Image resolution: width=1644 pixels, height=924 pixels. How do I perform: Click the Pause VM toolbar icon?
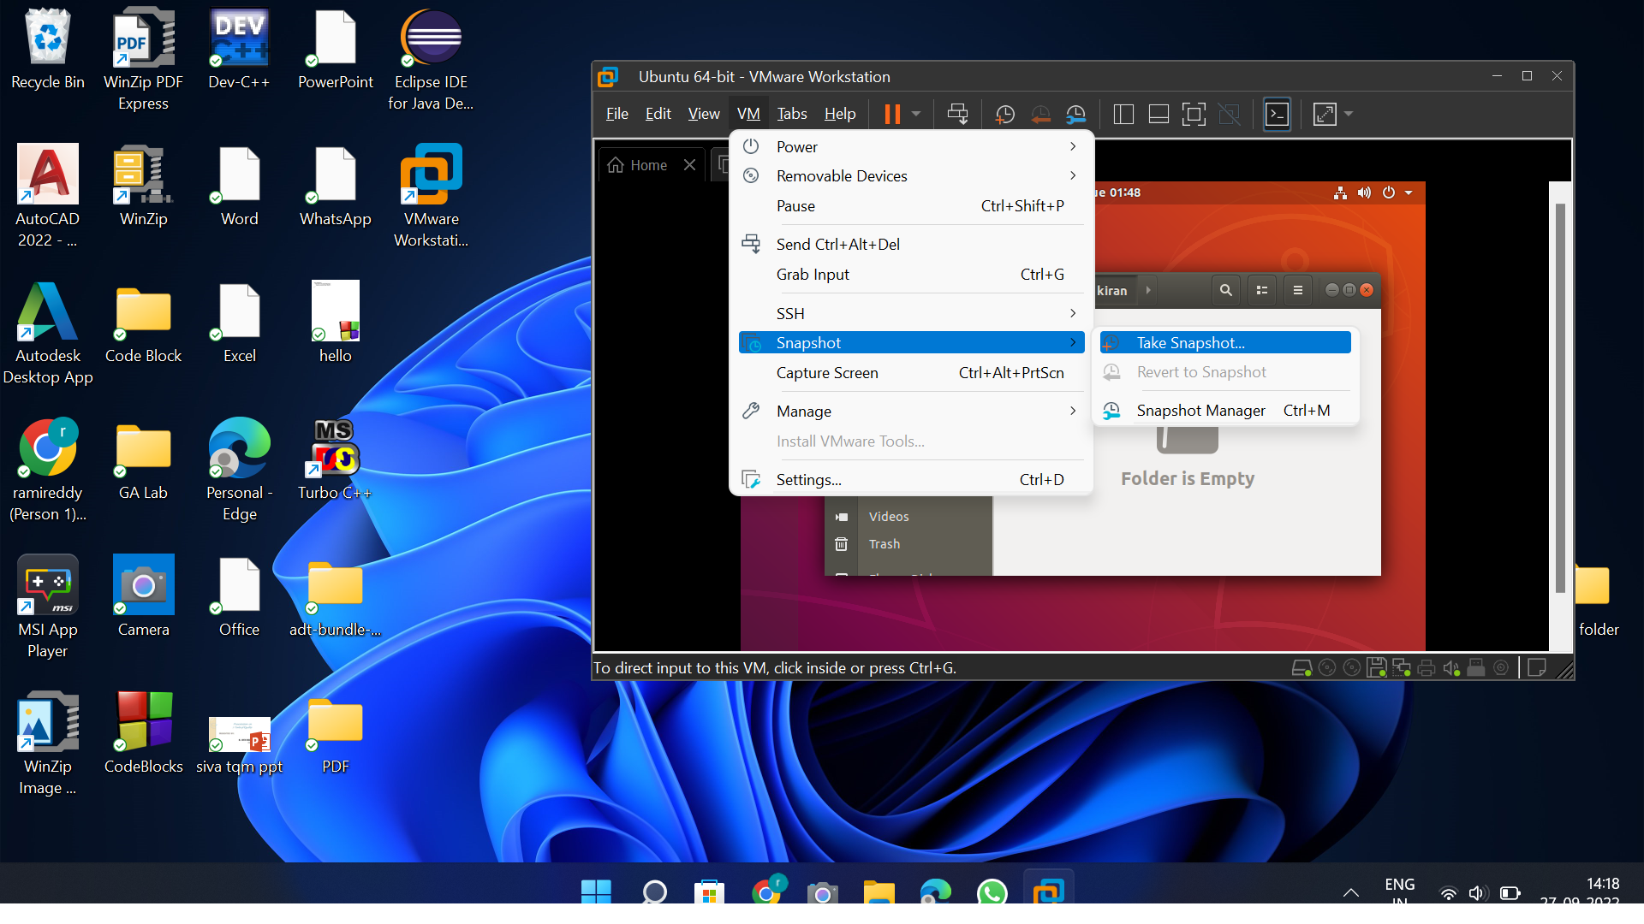(891, 114)
